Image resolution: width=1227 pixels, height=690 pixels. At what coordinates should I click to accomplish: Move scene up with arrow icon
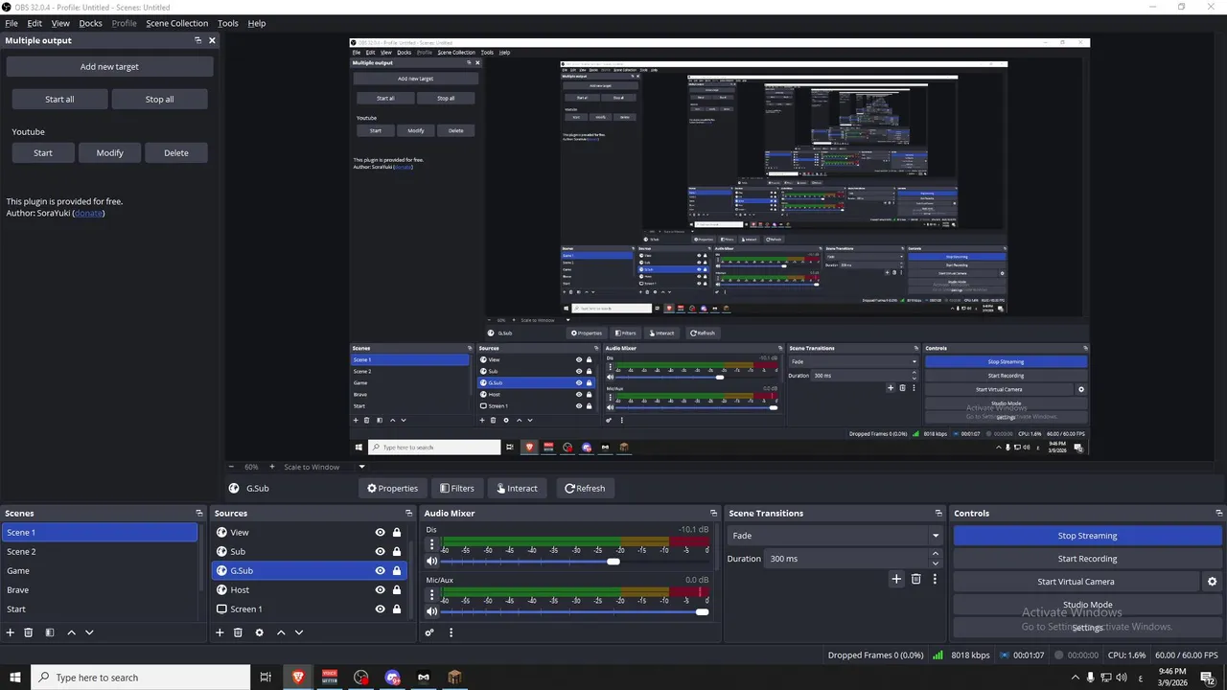pos(71,632)
